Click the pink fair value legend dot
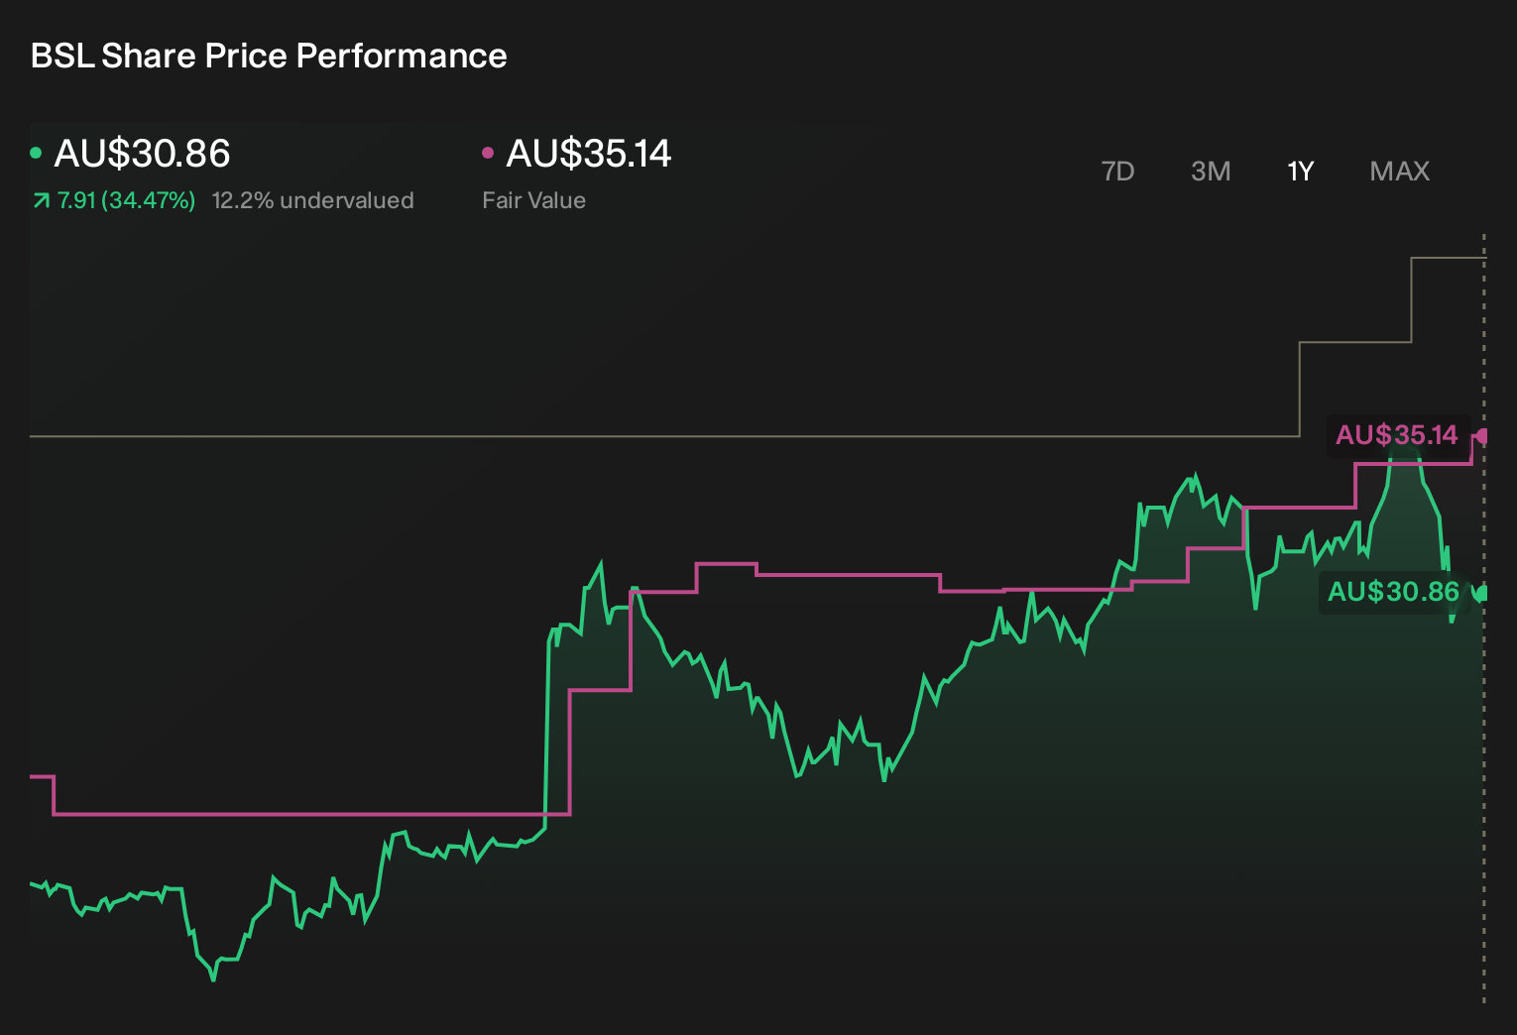The image size is (1517, 1035). pyautogui.click(x=488, y=153)
